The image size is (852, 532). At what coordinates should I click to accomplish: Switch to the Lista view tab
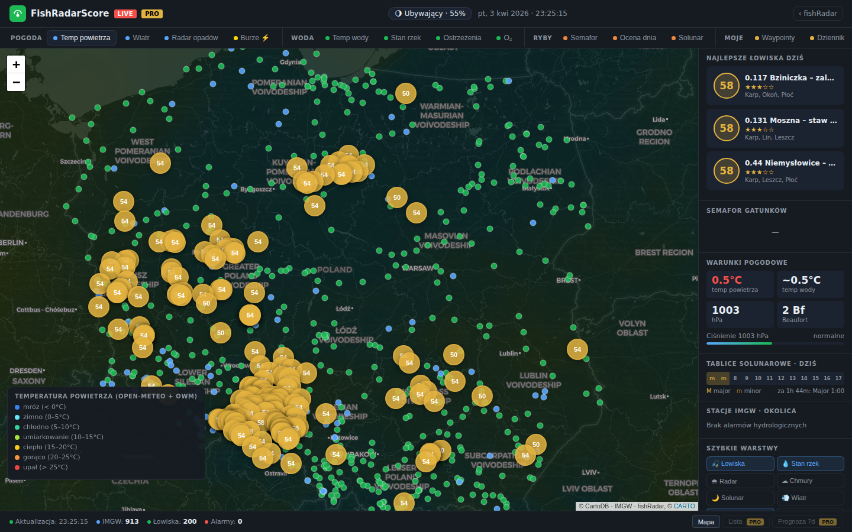tap(745, 522)
